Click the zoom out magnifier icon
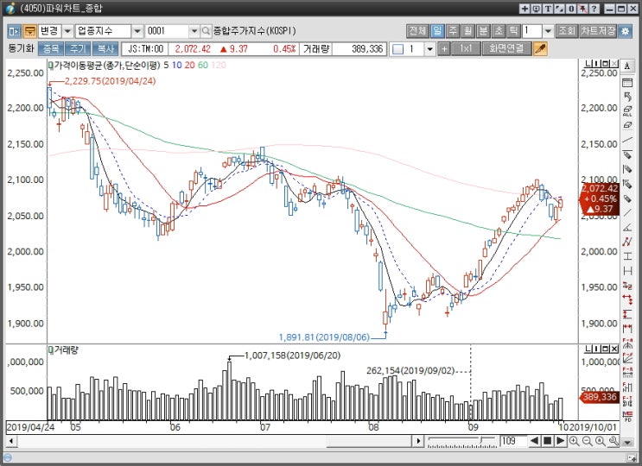 tap(587, 441)
